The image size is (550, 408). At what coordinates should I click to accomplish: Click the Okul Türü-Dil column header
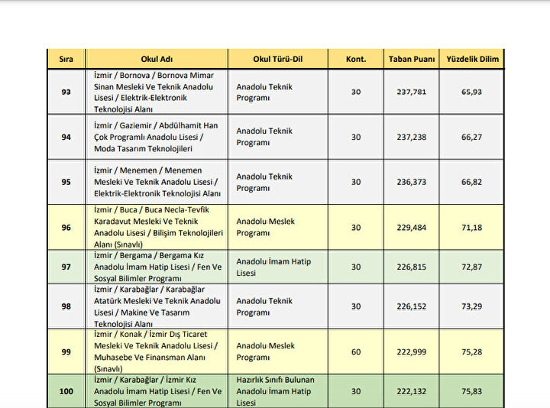click(278, 59)
